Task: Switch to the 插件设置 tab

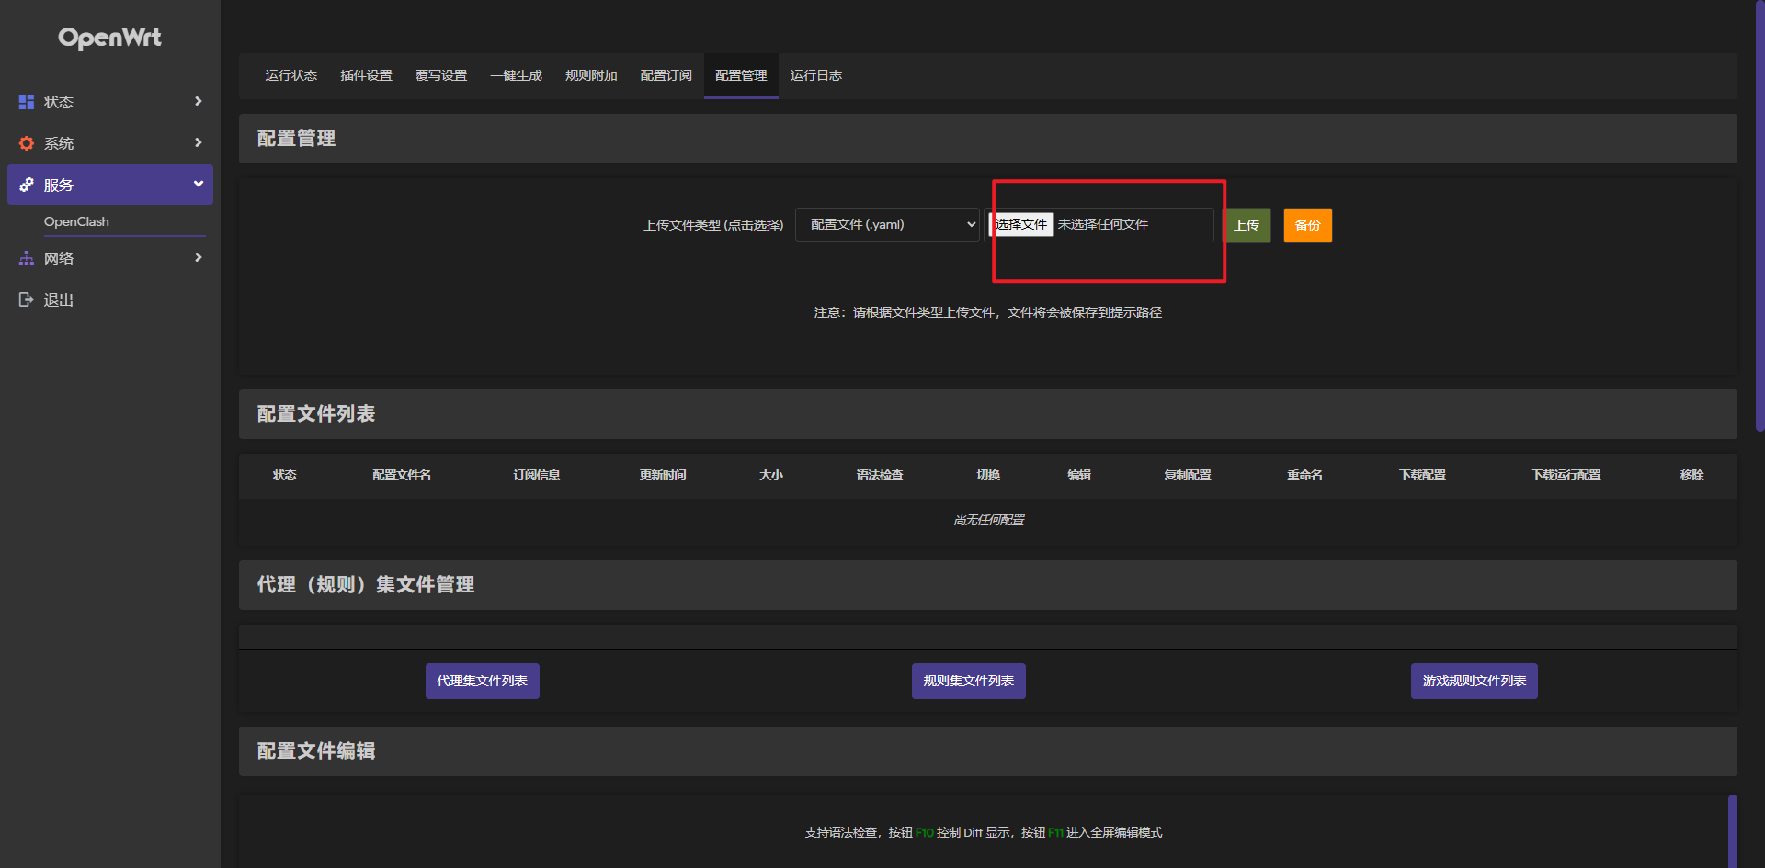Action: pyautogui.click(x=367, y=76)
